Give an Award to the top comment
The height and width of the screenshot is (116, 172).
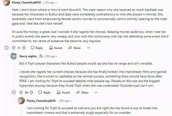(x=55, y=48)
